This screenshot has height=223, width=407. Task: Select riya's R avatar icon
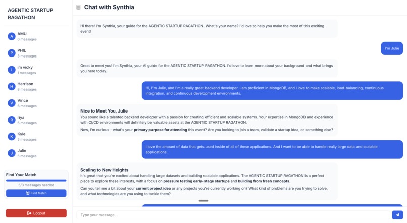12,120
